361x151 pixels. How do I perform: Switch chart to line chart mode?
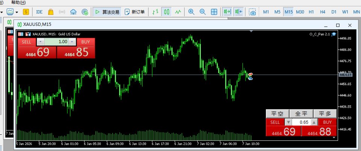tap(178, 12)
